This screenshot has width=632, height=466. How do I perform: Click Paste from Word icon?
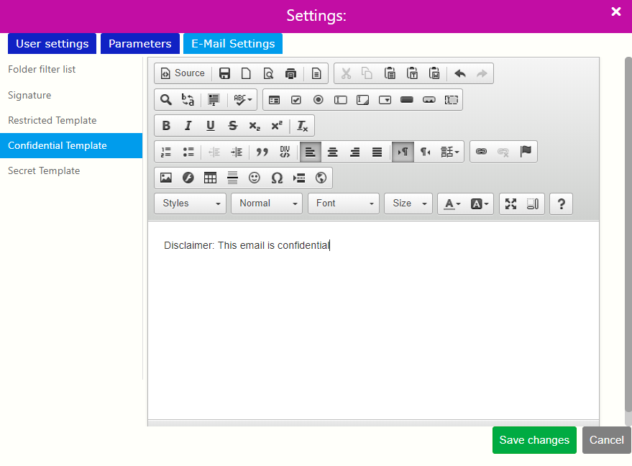tap(434, 73)
